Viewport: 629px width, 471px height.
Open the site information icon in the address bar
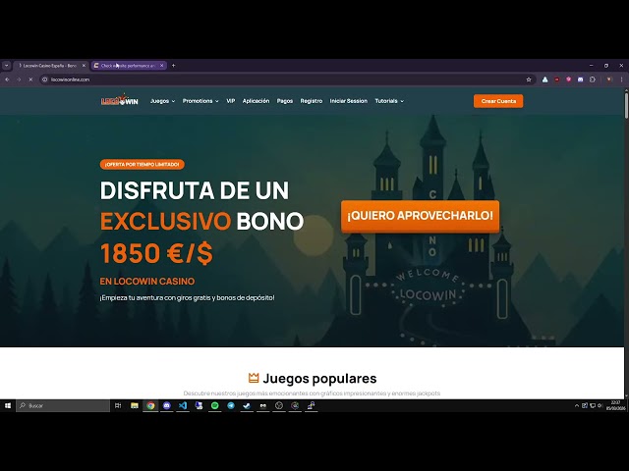pos(45,79)
